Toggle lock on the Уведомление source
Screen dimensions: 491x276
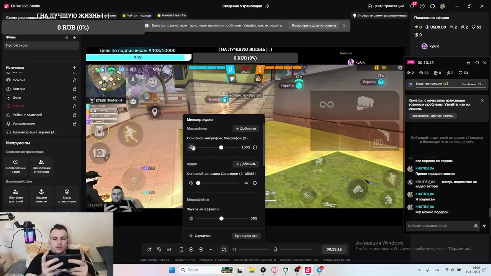pos(74,123)
